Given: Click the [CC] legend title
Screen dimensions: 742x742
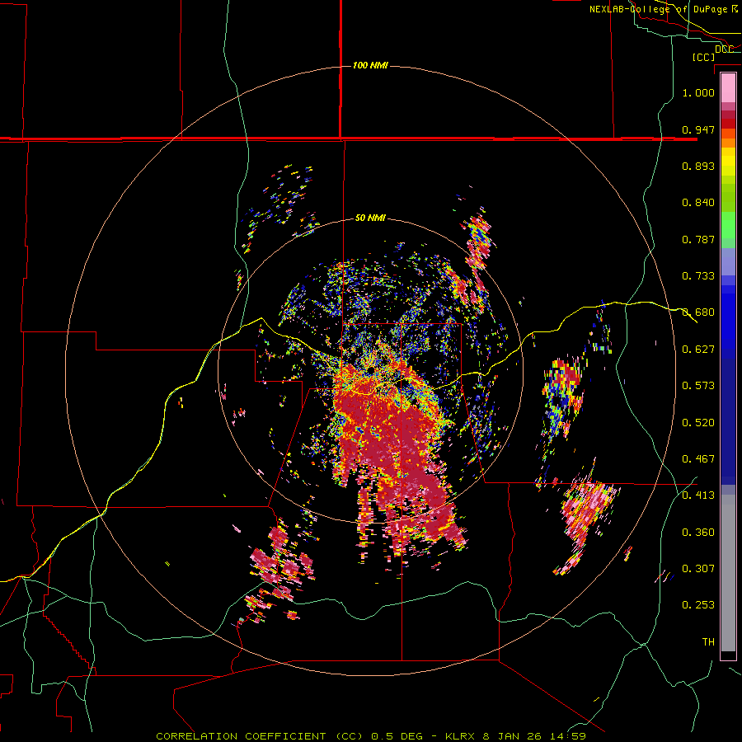Looking at the screenshot, I should point(703,57).
